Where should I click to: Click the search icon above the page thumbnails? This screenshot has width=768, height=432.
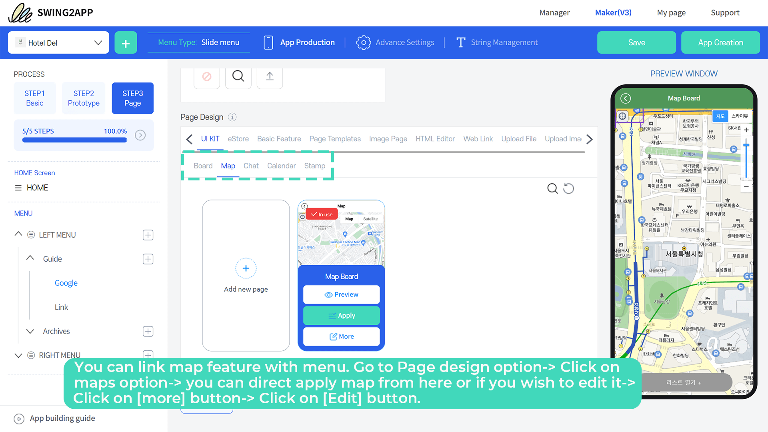(x=552, y=188)
